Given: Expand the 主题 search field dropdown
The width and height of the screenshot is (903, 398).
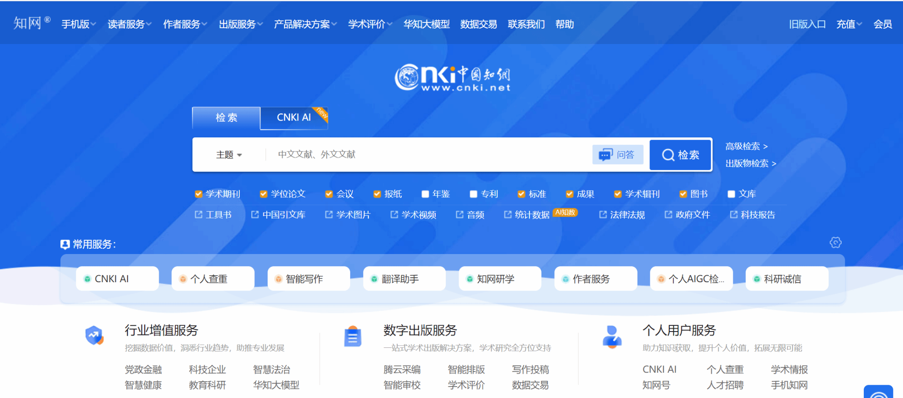Looking at the screenshot, I should point(229,155).
